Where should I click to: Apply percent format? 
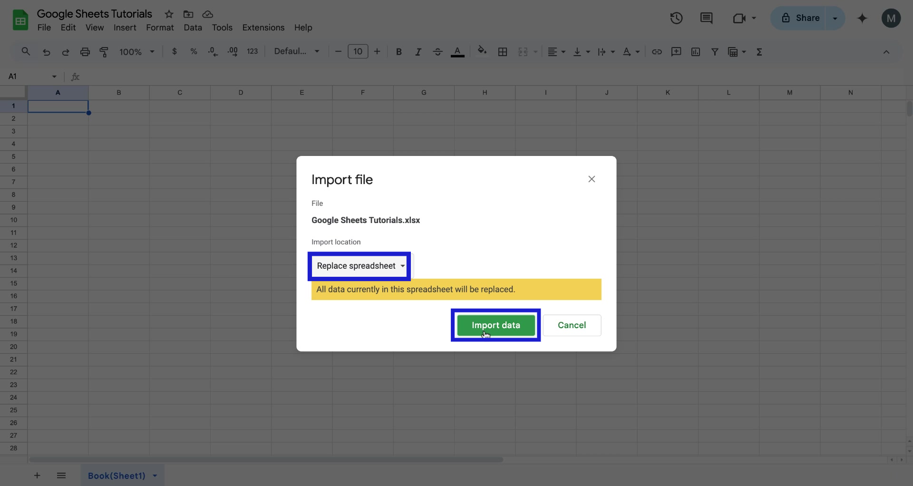pos(194,51)
